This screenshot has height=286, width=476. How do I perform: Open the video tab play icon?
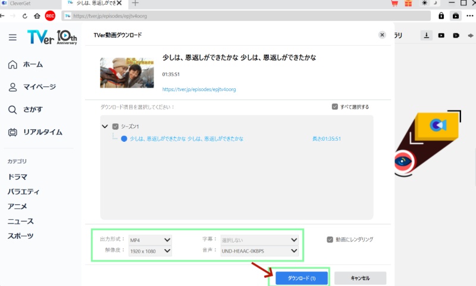tap(441, 36)
